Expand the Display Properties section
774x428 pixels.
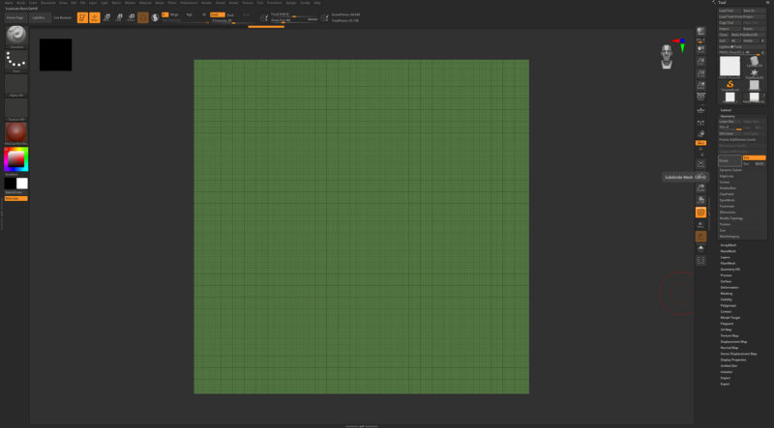click(x=733, y=360)
